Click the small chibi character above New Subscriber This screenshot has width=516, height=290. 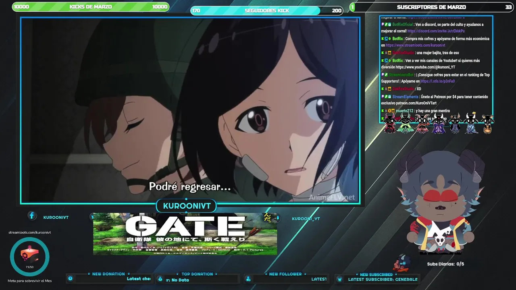click(402, 263)
